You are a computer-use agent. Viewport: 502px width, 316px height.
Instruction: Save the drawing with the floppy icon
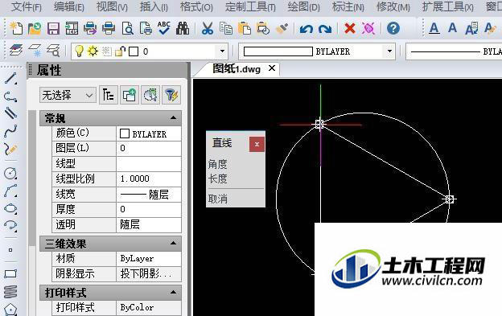[53, 28]
